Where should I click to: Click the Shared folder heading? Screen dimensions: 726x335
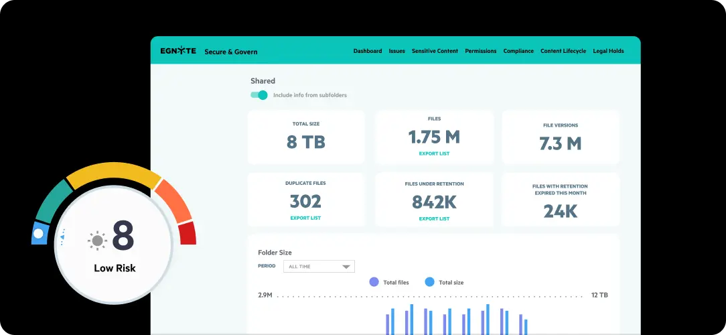point(263,80)
